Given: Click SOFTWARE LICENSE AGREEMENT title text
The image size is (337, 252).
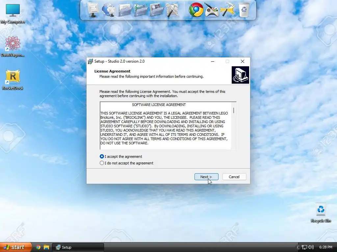Looking at the screenshot, I should (x=159, y=105).
